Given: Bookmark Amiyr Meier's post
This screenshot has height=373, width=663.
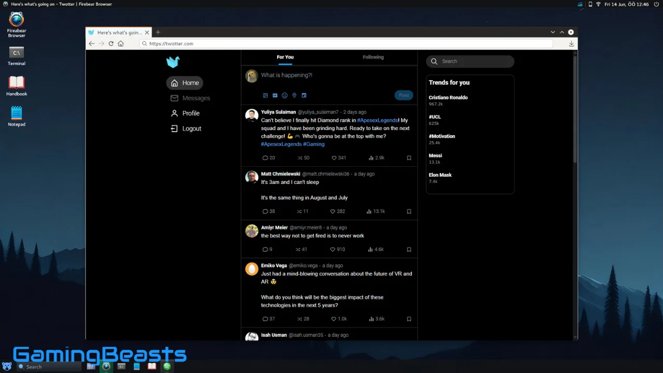Looking at the screenshot, I should coord(409,249).
